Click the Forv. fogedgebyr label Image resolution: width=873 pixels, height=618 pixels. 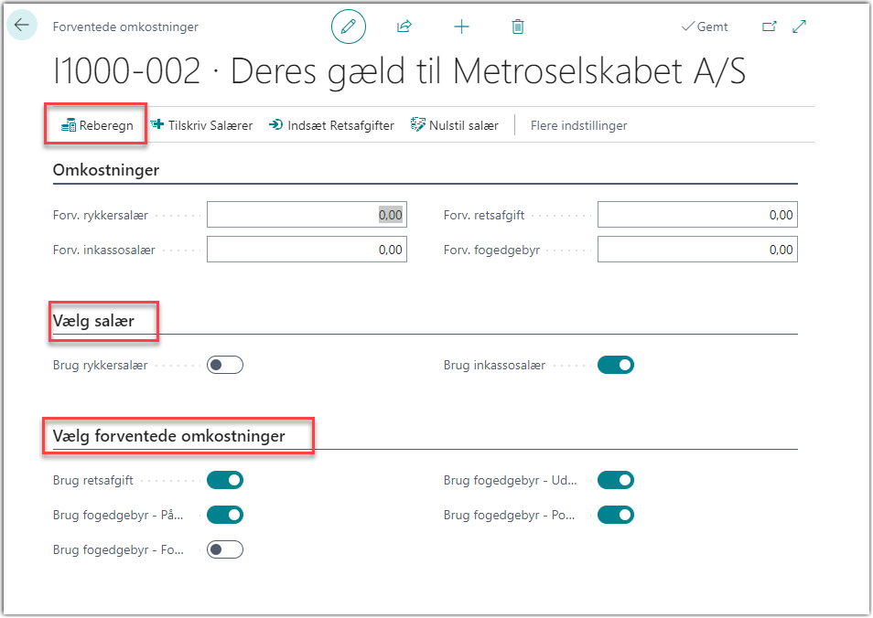491,250
